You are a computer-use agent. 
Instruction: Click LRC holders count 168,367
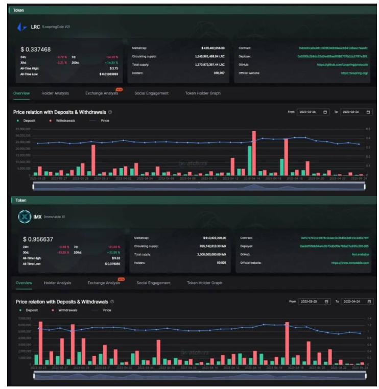(219, 73)
